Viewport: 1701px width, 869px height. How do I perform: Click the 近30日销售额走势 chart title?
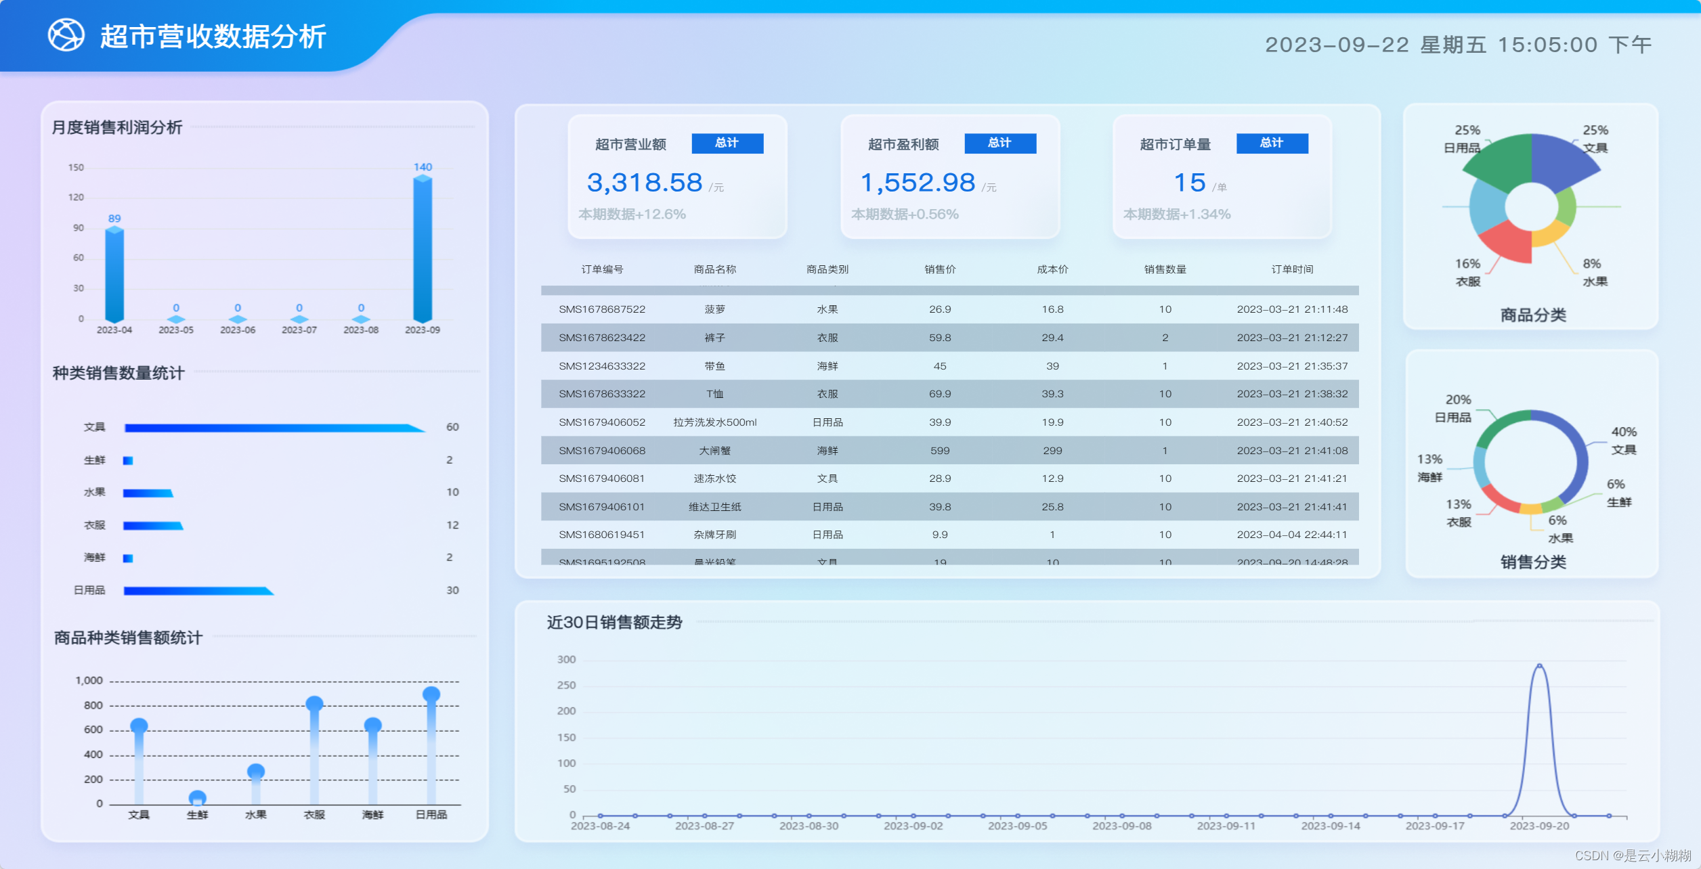(x=614, y=622)
